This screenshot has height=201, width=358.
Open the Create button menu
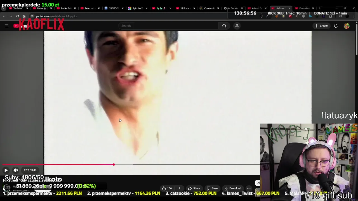click(321, 26)
